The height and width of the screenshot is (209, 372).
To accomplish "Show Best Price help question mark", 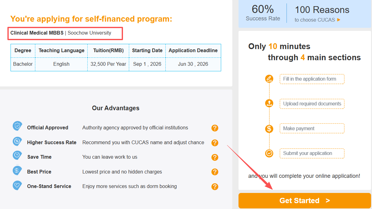I will [215, 172].
